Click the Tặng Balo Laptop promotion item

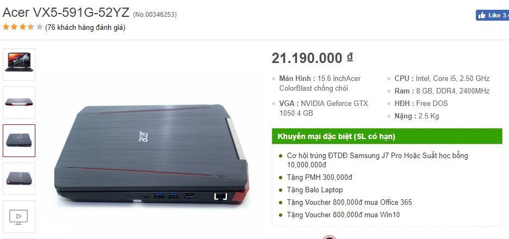pos(315,190)
